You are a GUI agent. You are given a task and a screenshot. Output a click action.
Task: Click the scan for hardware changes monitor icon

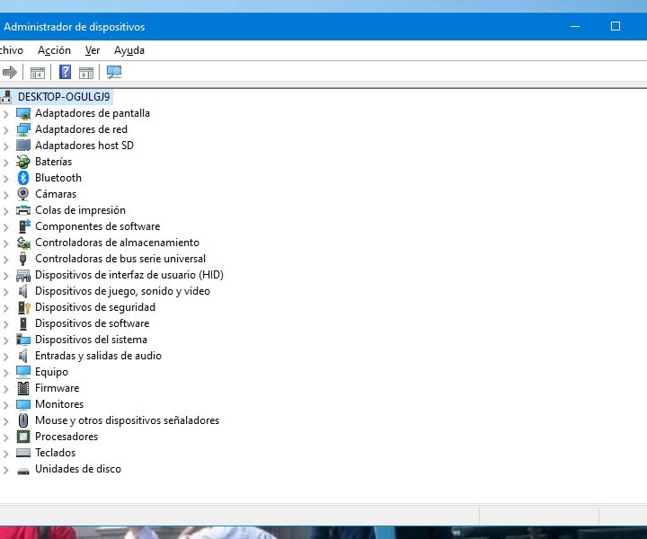(114, 72)
